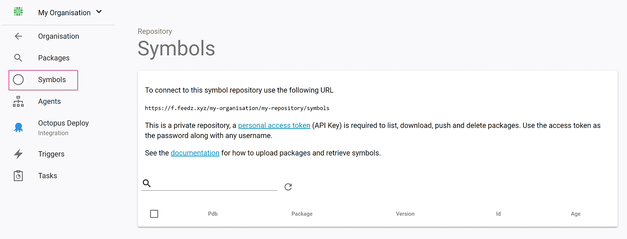Screen dimensions: 627x239
Task: Click the Tasks clipboard icon
Action: pyautogui.click(x=18, y=176)
